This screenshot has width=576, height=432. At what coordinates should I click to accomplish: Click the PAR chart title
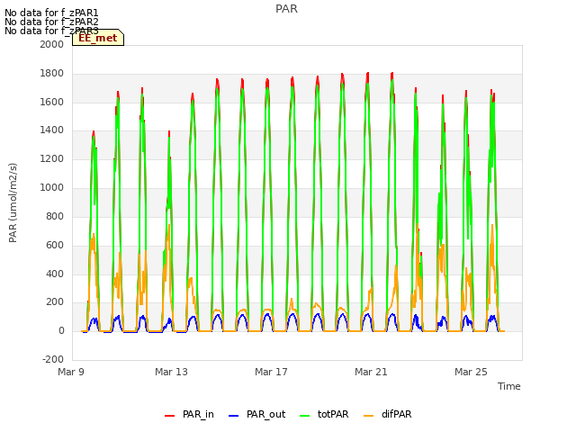286,9
